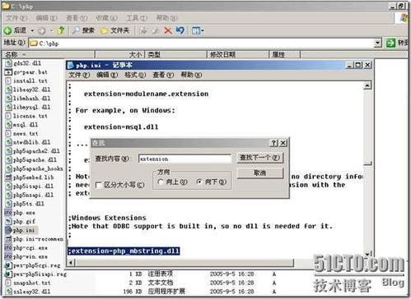Click the Find Next button
Image resolution: width=411 pixels, height=299 pixels.
coord(259,158)
